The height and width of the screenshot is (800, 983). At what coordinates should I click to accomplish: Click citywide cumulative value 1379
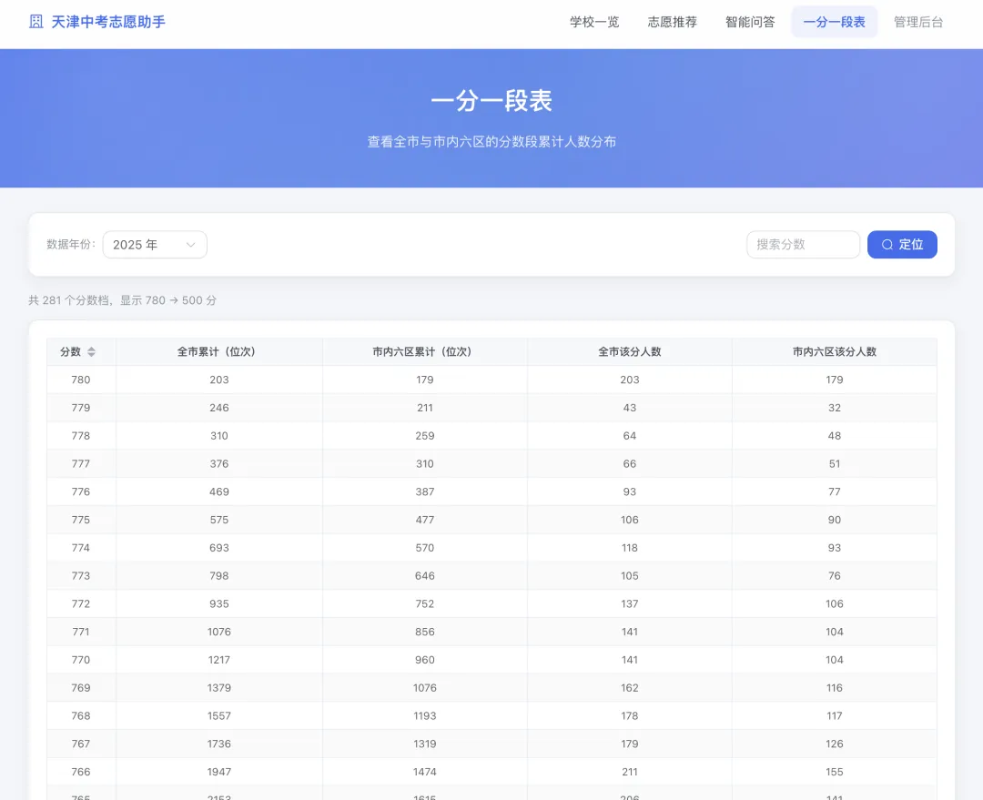point(219,688)
